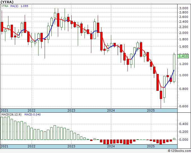Click the latest tall green candlestick near 1.410

(174, 68)
